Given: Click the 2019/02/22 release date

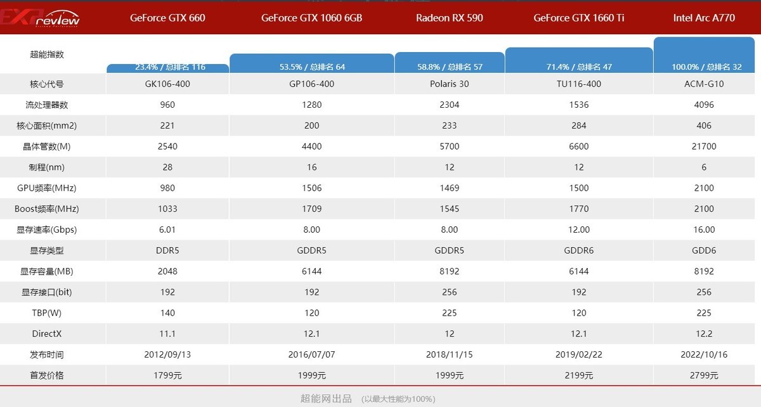Looking at the screenshot, I should [579, 354].
